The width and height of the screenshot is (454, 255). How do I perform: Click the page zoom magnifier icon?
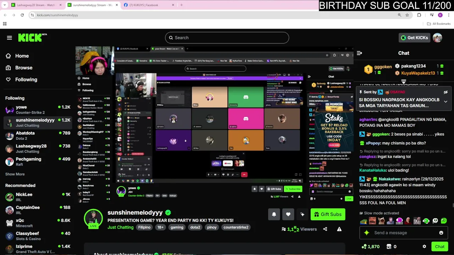pos(399,15)
